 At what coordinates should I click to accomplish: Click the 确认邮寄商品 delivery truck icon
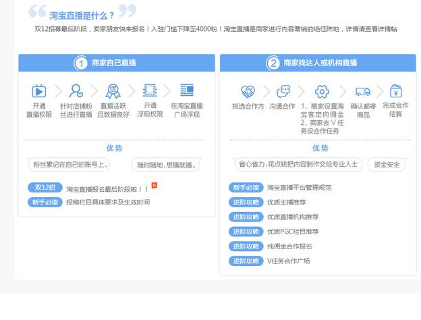click(x=363, y=92)
